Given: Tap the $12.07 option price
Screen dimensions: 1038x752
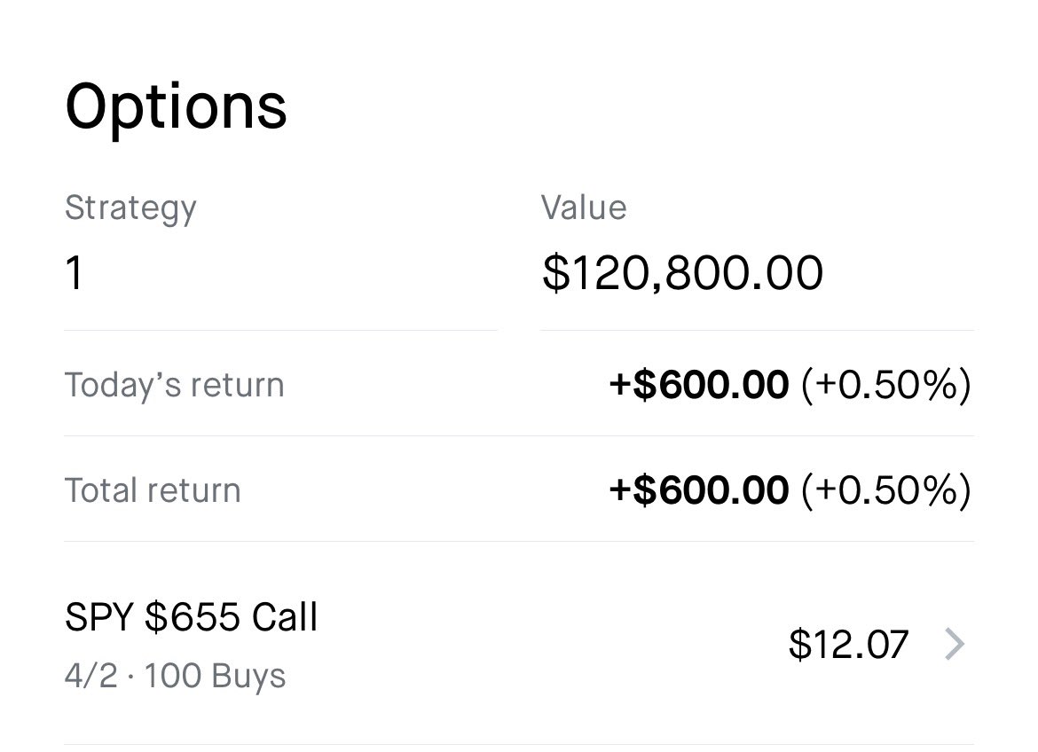Looking at the screenshot, I should coord(847,645).
